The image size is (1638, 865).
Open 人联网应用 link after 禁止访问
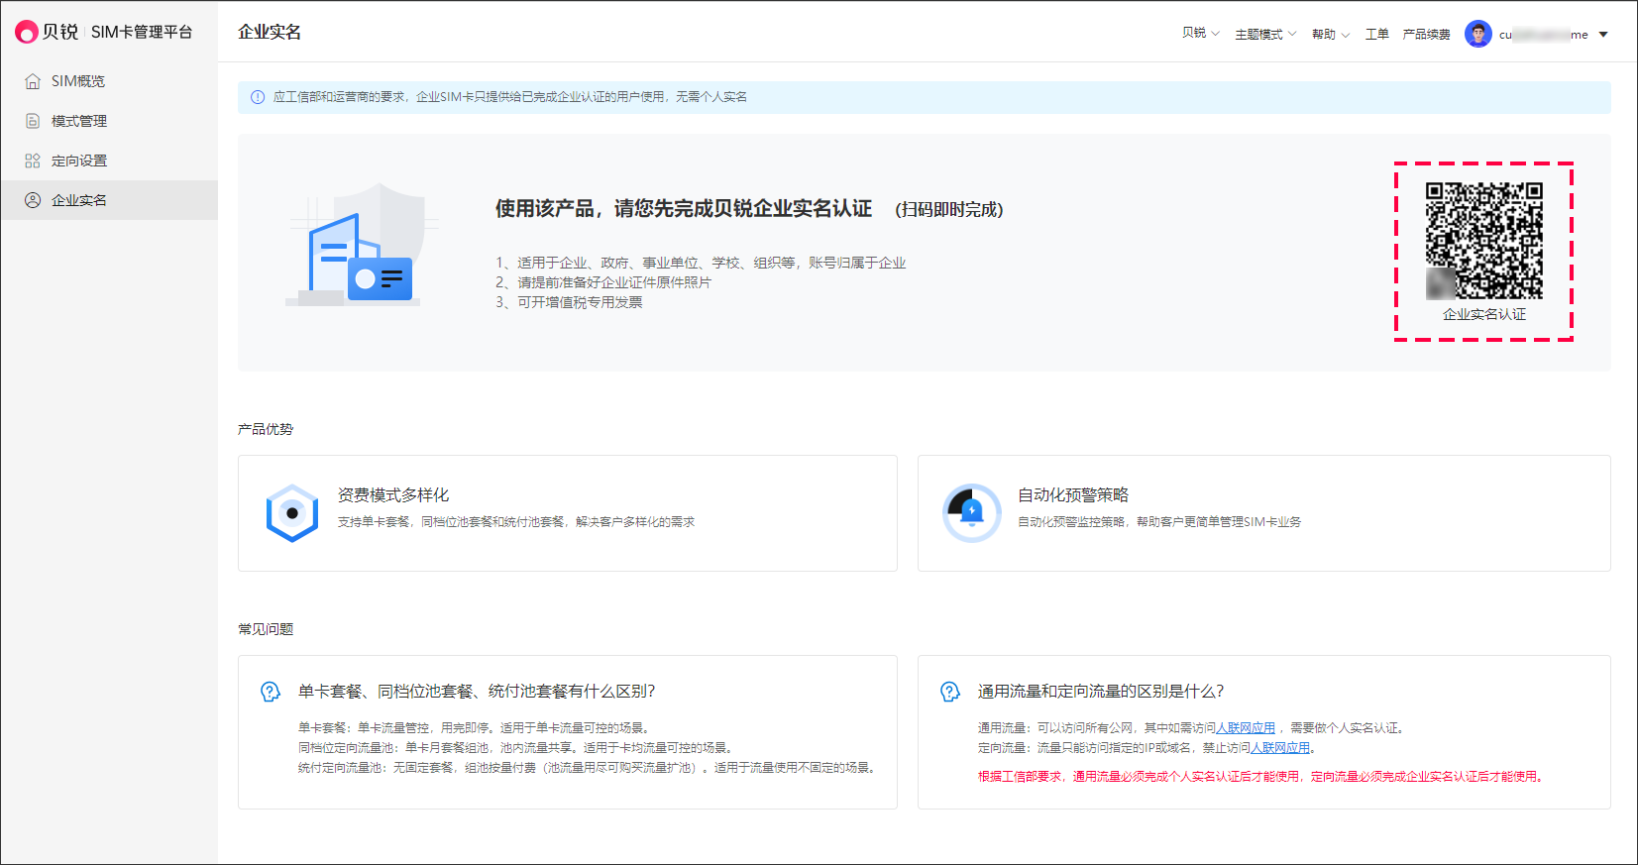pyautogui.click(x=1280, y=748)
